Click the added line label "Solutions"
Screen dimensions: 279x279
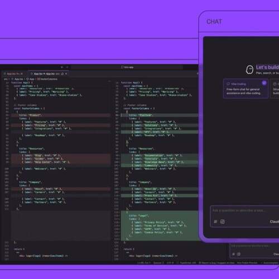pyautogui.click(x=159, y=125)
